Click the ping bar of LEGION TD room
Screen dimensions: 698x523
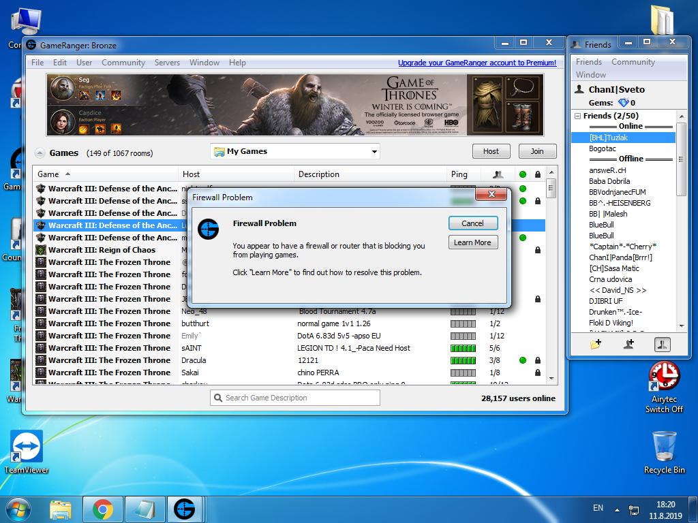point(463,348)
